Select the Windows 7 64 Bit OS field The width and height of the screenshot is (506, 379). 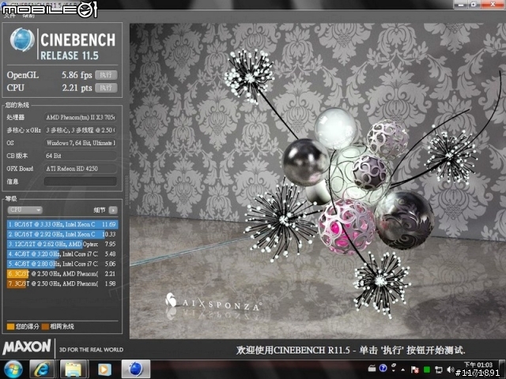[81, 143]
